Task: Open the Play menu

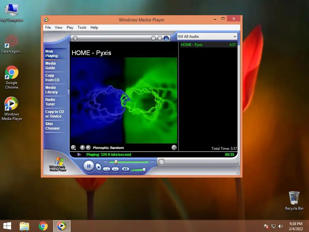Action: 70,27
